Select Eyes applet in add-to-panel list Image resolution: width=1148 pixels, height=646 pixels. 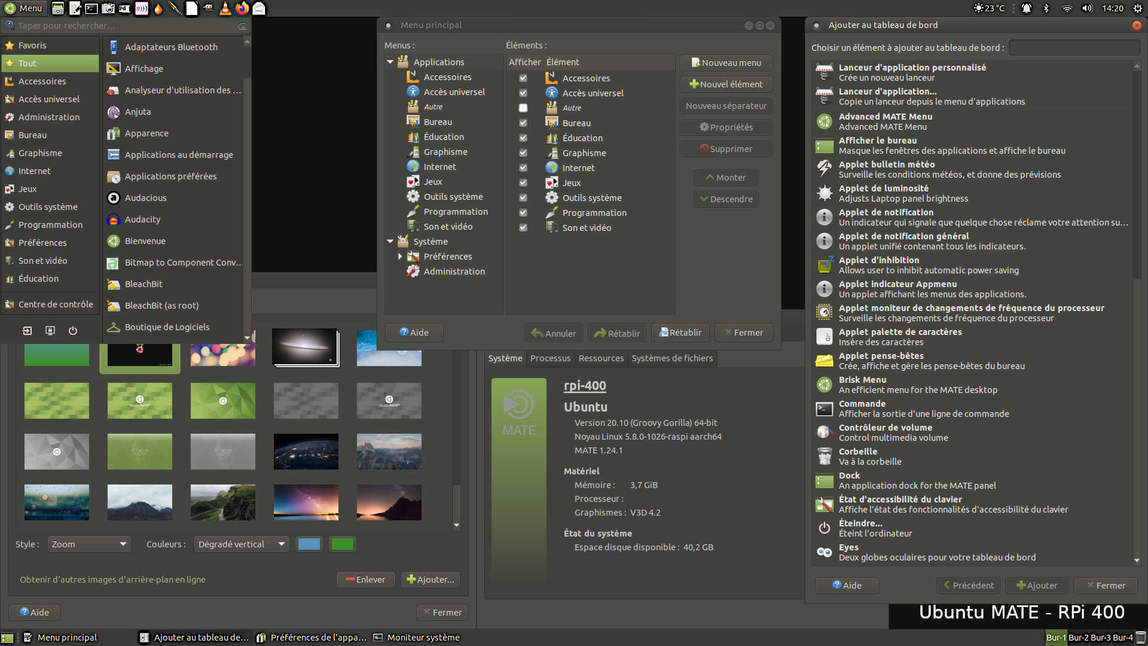click(973, 552)
